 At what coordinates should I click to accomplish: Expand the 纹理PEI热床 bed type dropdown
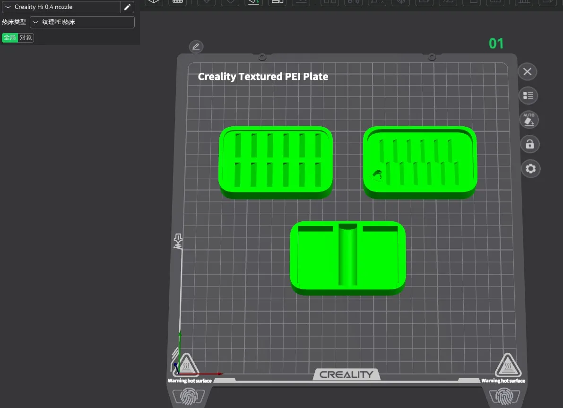(x=82, y=22)
